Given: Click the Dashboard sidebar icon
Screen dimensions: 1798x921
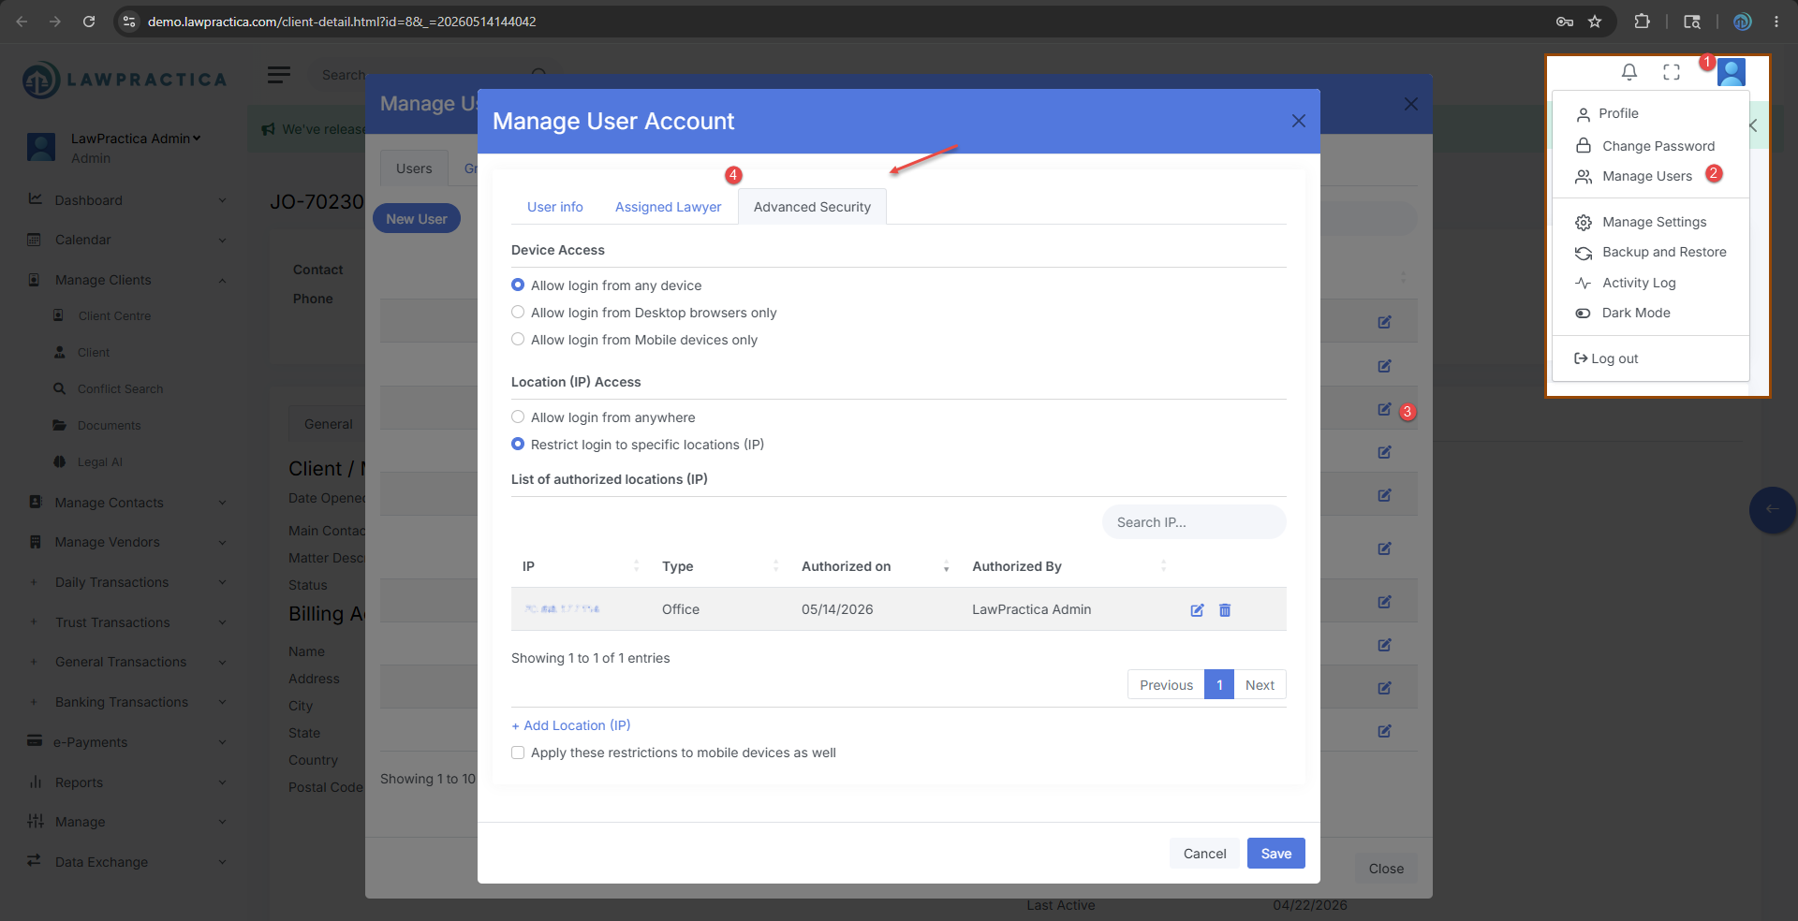Looking at the screenshot, I should pyautogui.click(x=35, y=199).
